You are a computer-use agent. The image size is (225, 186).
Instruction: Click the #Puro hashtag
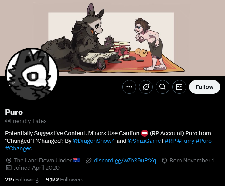coord(203,141)
